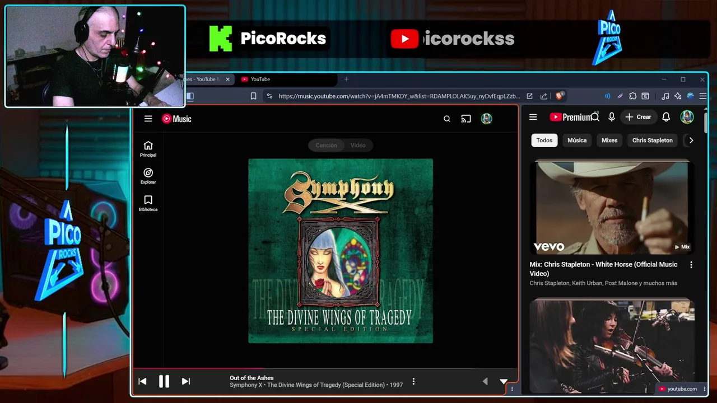Seek using the red song progress bar
Image resolution: width=717 pixels, height=403 pixels.
[325, 368]
